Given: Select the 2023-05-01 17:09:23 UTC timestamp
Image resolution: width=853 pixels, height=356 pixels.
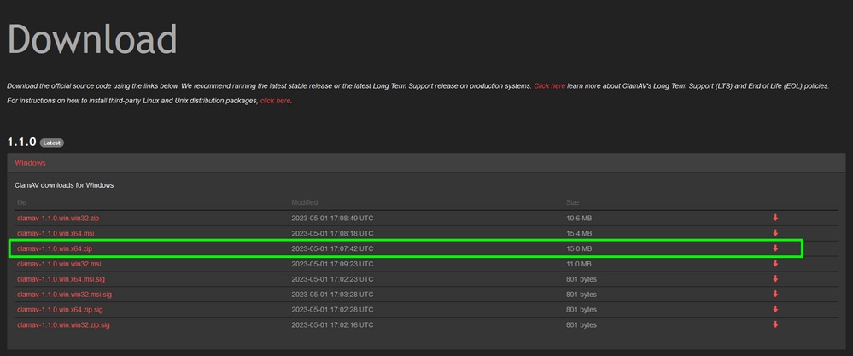Looking at the screenshot, I should tap(332, 264).
